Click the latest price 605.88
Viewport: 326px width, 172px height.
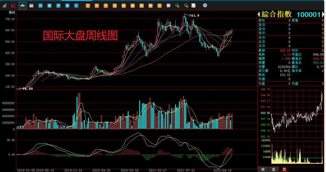(285, 50)
